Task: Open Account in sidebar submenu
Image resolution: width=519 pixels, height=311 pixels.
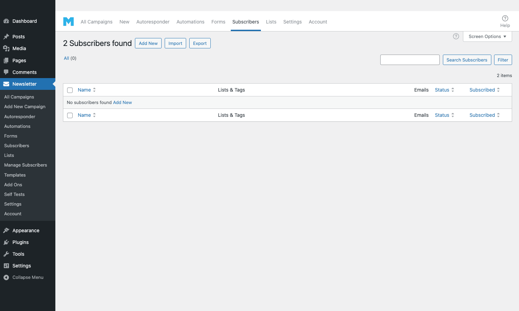Action: pos(13,214)
